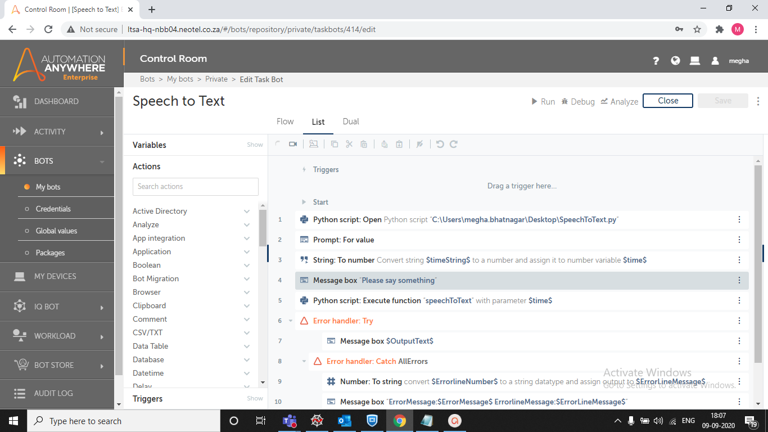Switch to the Flow view tab
This screenshot has height=432, width=768.
(x=285, y=121)
